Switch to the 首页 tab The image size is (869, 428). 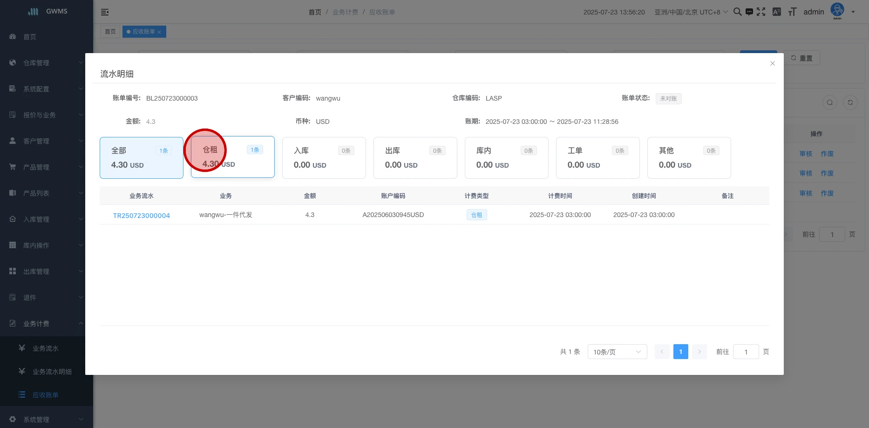(x=110, y=32)
